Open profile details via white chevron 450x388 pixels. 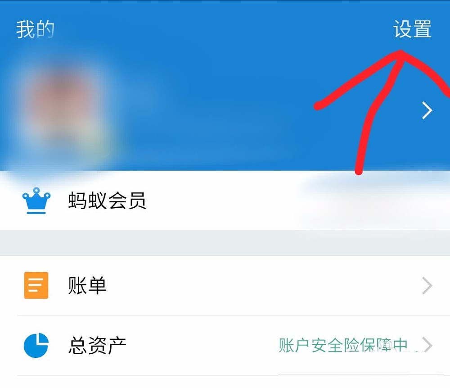point(427,110)
